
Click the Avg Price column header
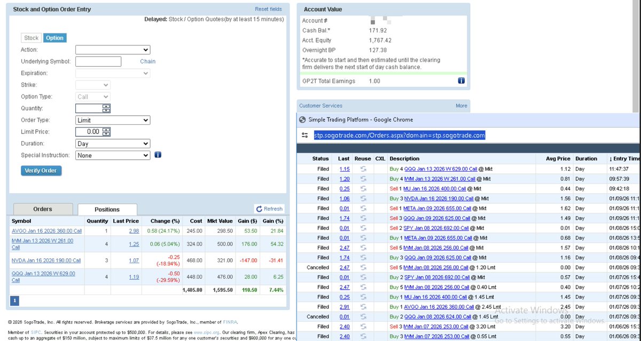[x=559, y=158]
